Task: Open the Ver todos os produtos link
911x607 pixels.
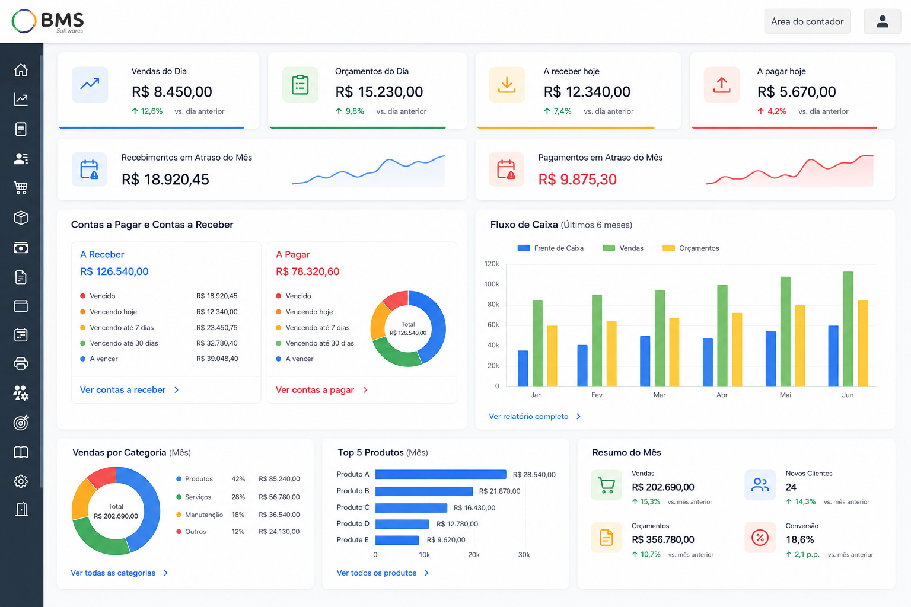Action: point(383,573)
